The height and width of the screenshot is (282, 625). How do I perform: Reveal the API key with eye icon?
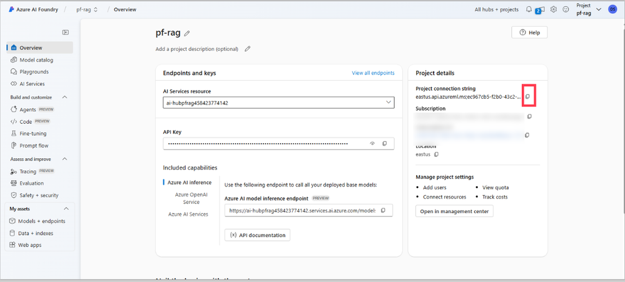click(x=373, y=143)
